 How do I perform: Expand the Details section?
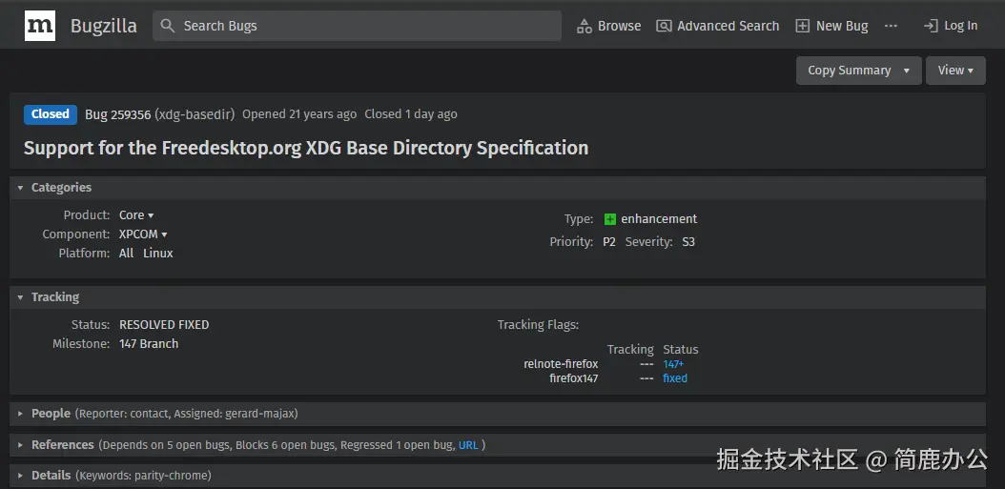(x=20, y=476)
